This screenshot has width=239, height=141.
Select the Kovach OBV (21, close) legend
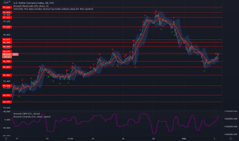pos(27,114)
